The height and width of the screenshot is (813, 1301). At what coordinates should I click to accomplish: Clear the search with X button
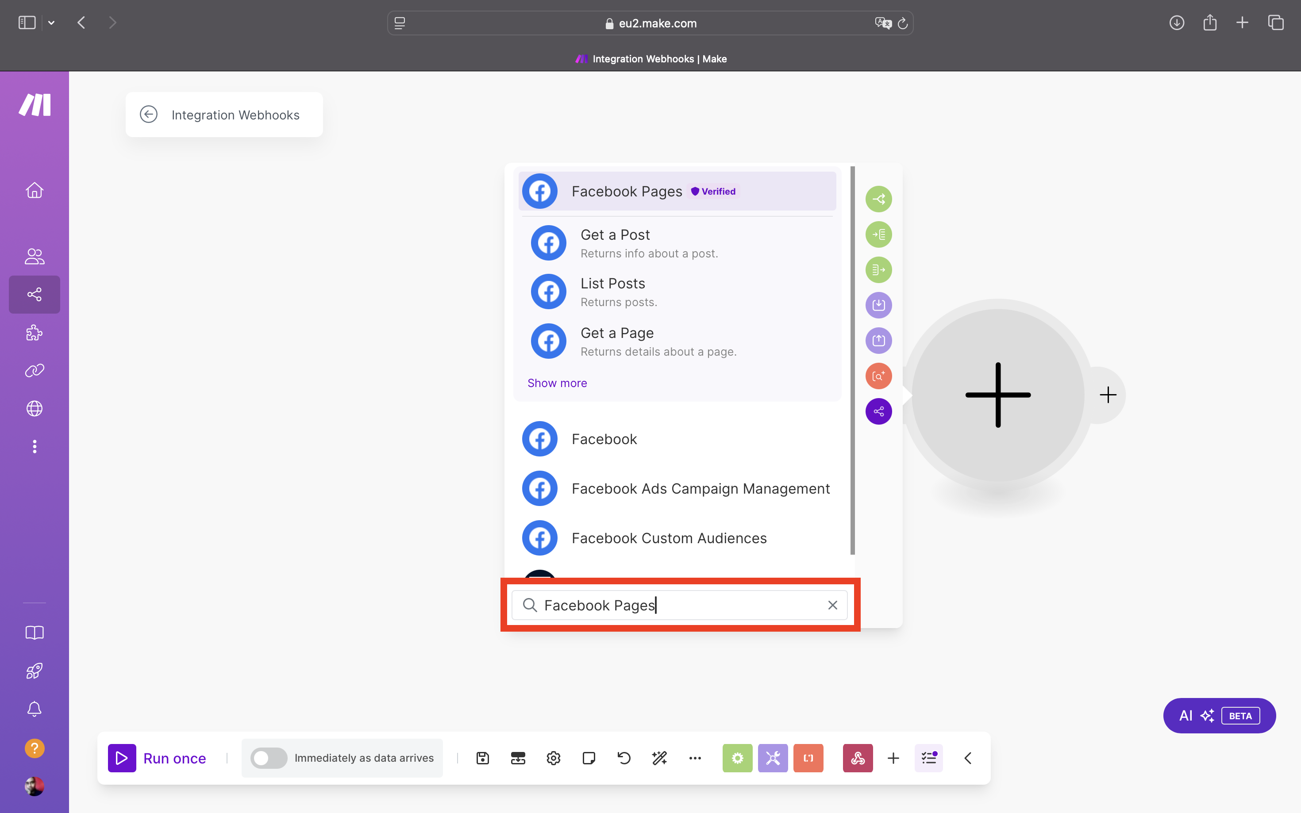coord(832,605)
